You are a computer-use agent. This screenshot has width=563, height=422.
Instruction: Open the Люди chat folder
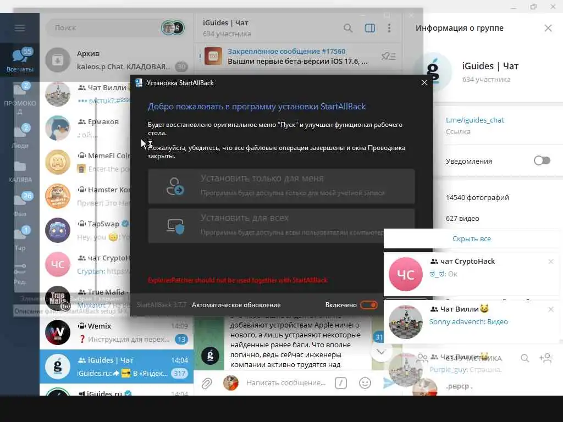click(x=20, y=136)
